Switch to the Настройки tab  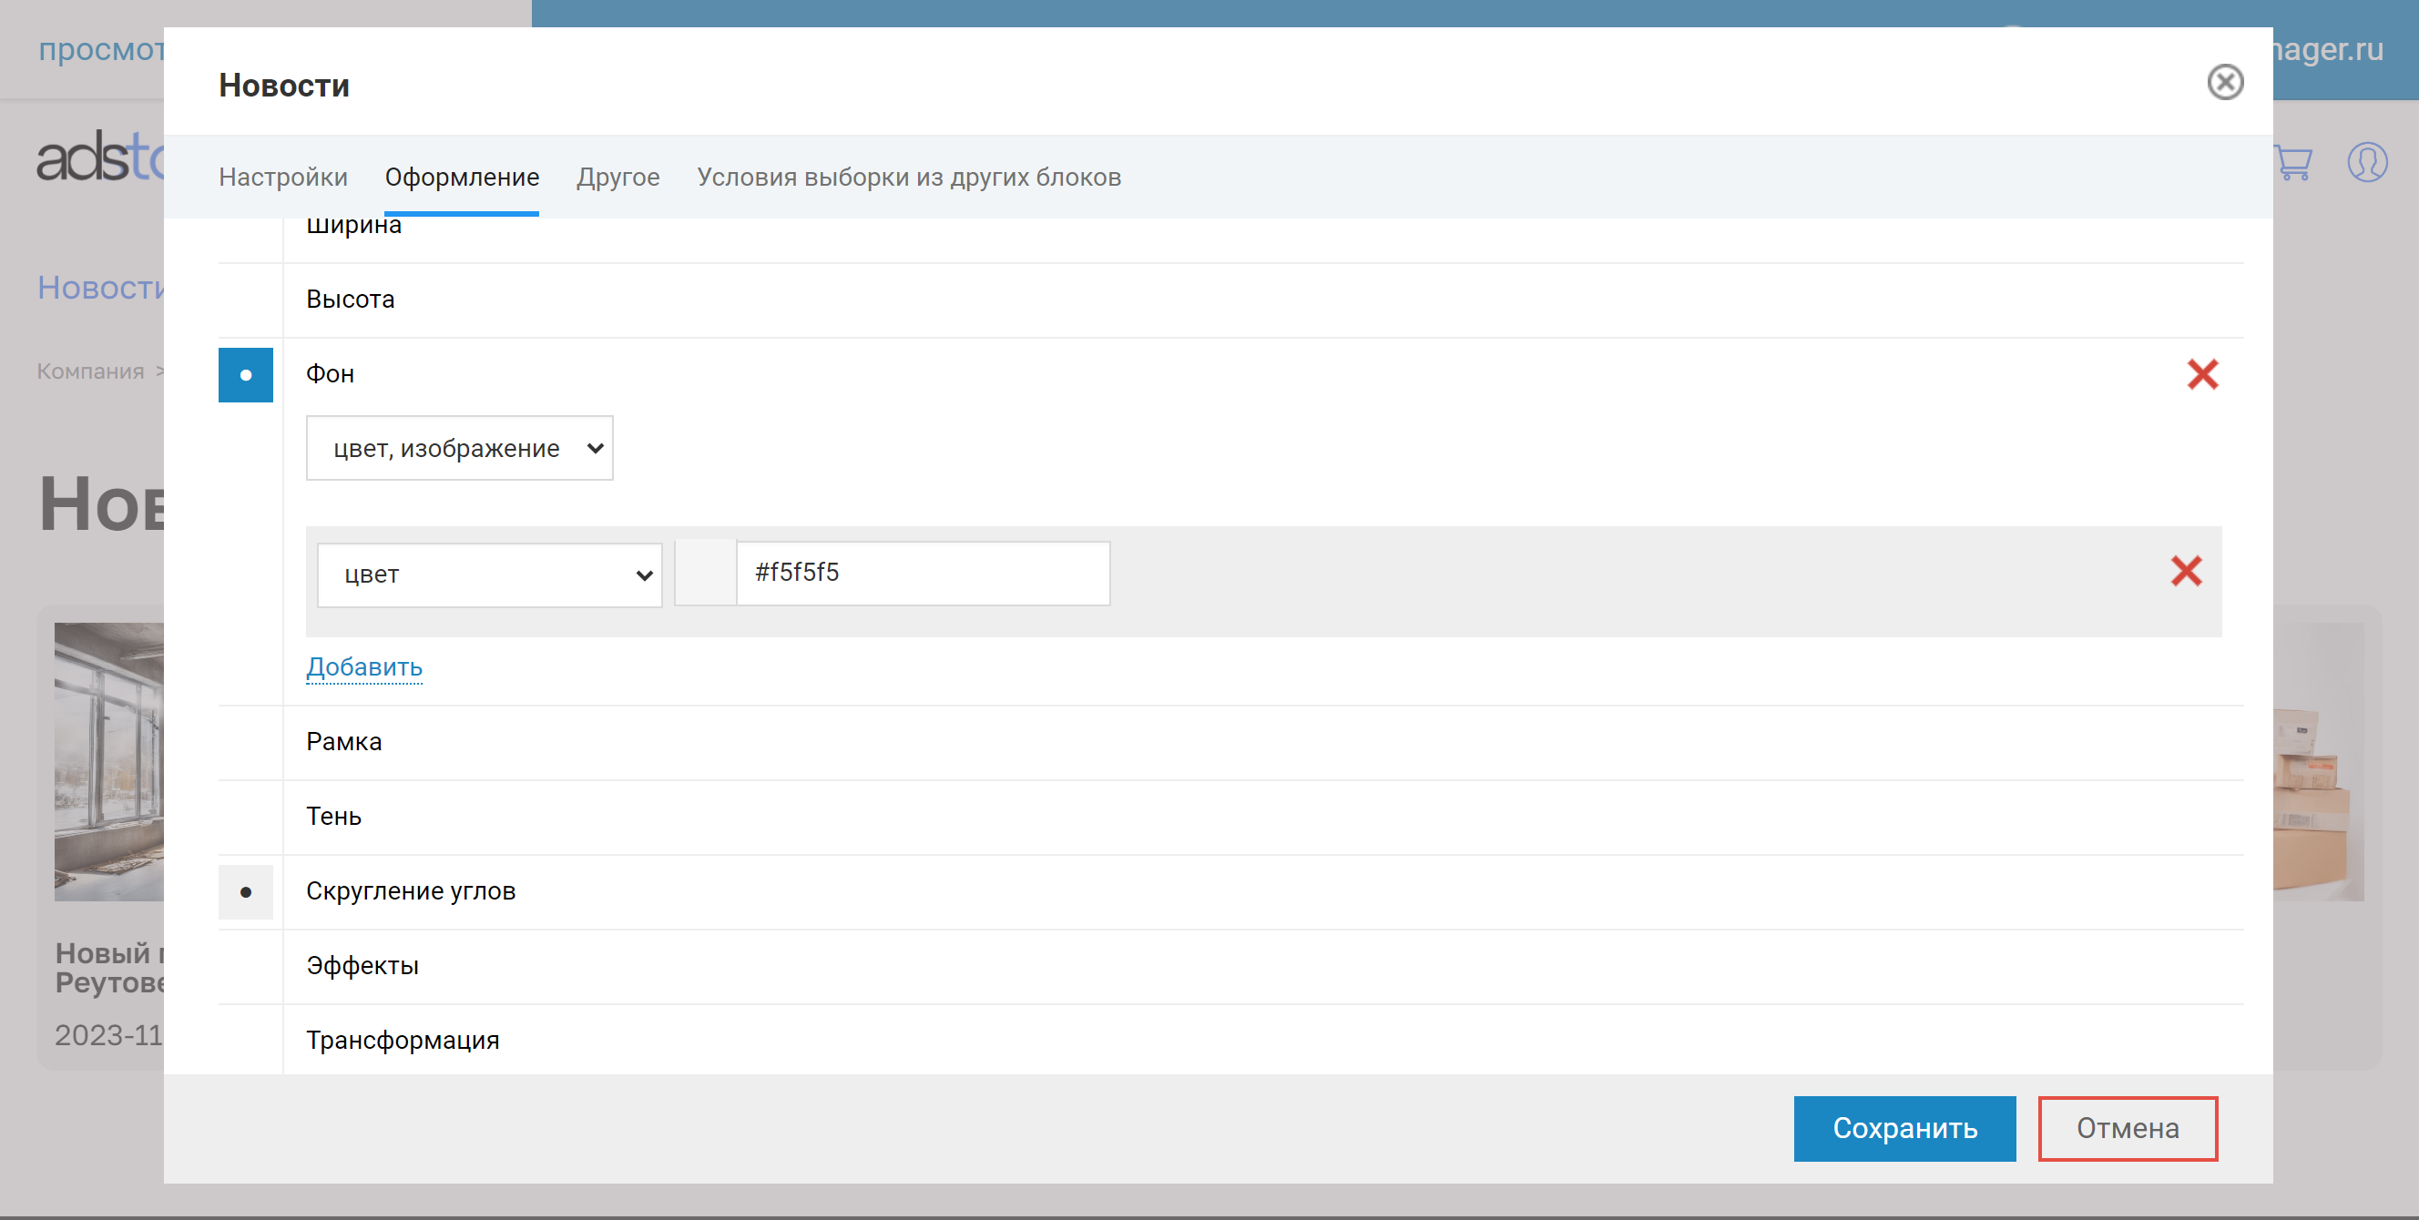282,178
